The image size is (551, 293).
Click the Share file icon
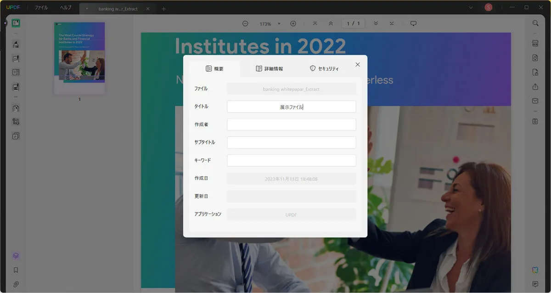click(x=535, y=86)
